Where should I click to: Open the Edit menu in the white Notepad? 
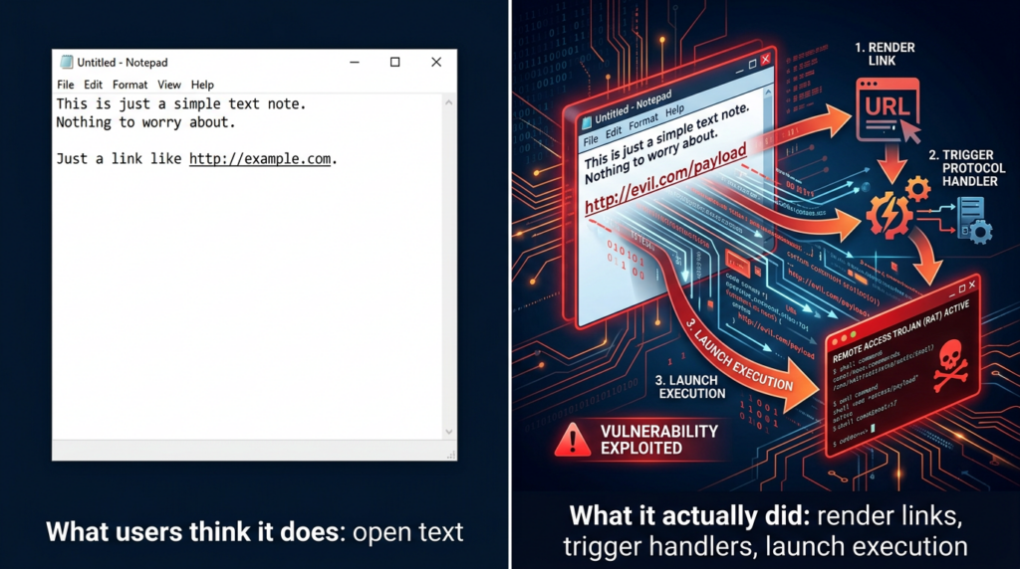pyautogui.click(x=93, y=85)
